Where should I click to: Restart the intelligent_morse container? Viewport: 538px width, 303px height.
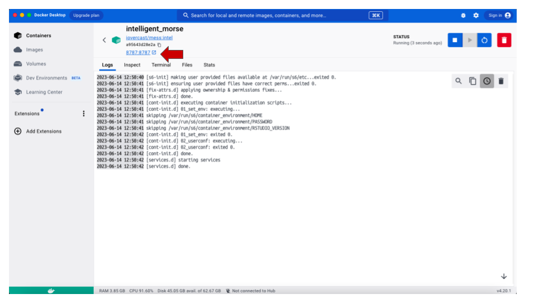(484, 40)
